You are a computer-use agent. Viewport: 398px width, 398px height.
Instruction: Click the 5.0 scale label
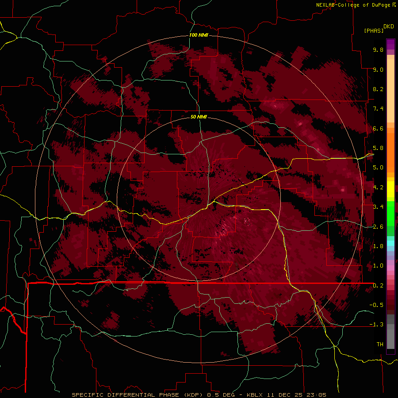pyautogui.click(x=378, y=168)
